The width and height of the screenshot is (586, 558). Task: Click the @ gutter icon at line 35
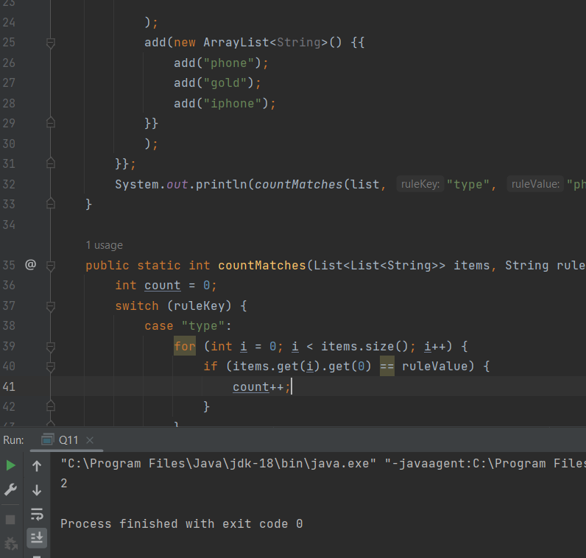point(31,264)
